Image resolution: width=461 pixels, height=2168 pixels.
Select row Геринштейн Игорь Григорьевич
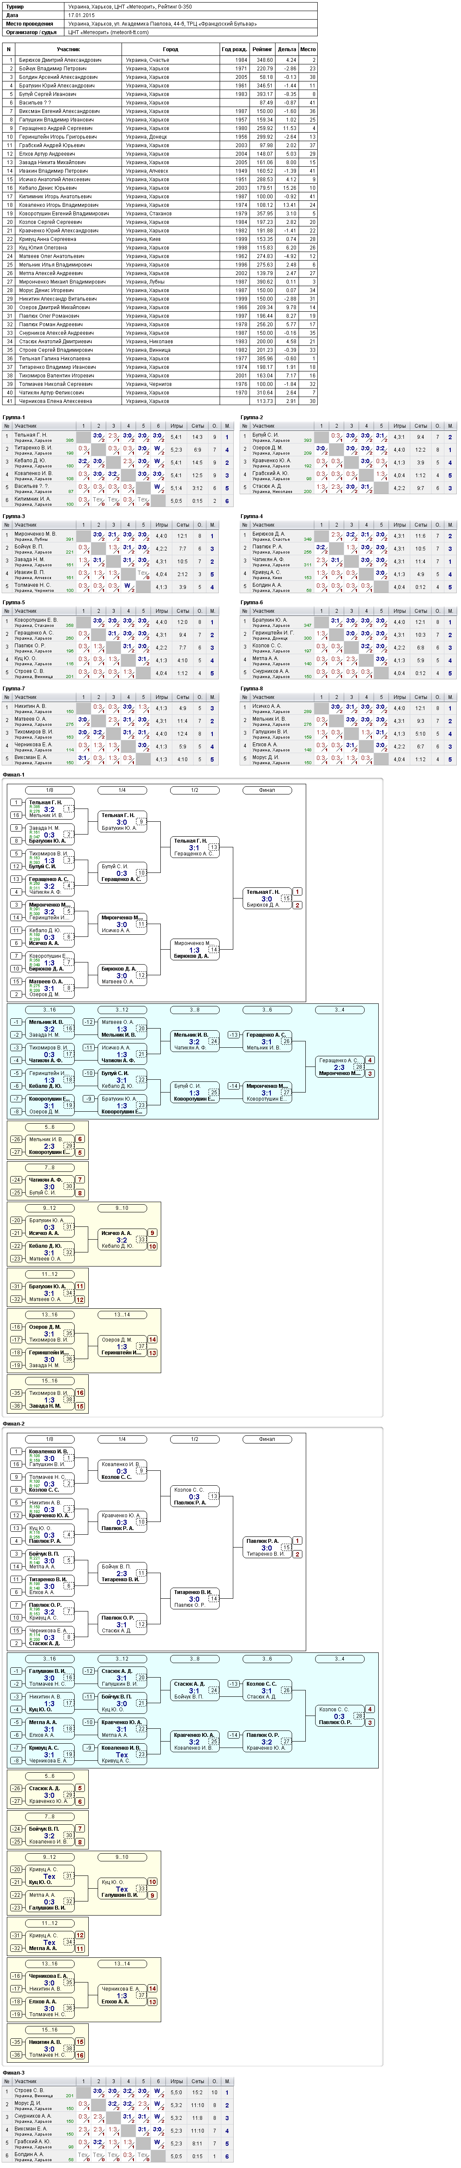[160, 136]
